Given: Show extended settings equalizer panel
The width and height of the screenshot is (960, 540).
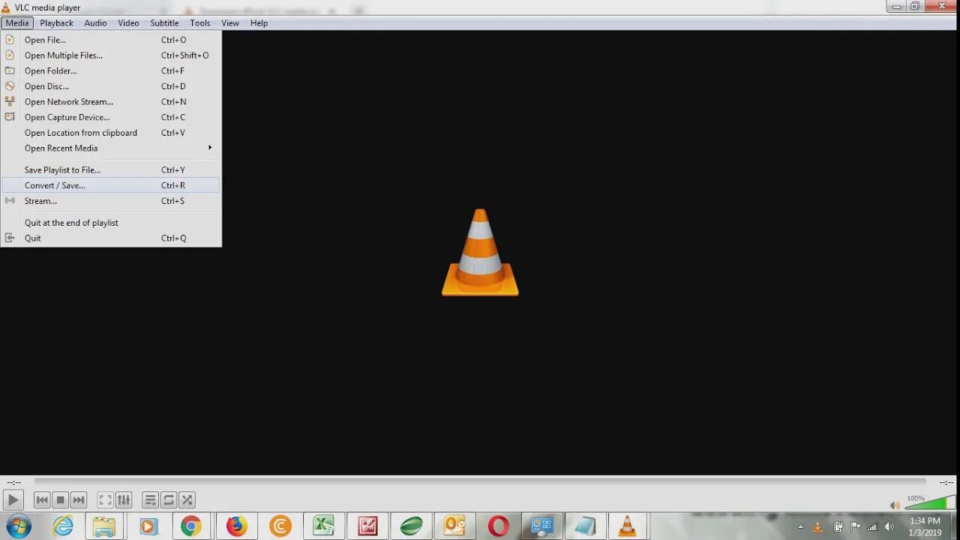Looking at the screenshot, I should click(x=124, y=499).
